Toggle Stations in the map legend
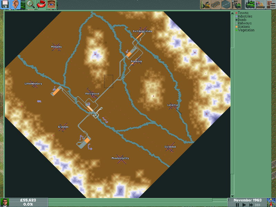 (x=243, y=27)
